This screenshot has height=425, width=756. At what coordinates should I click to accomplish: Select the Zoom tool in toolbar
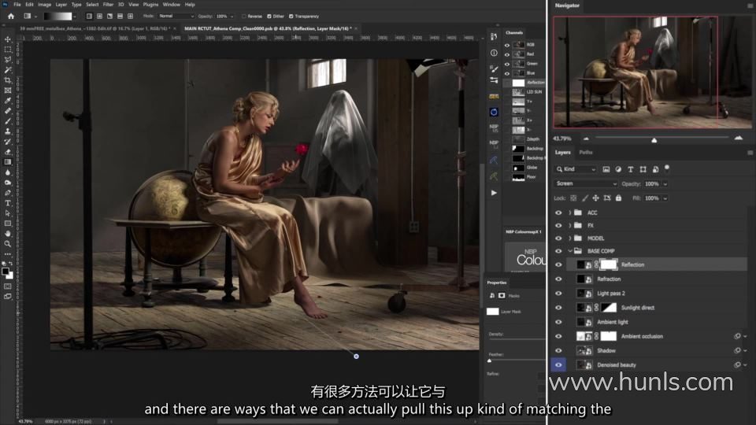coord(8,243)
